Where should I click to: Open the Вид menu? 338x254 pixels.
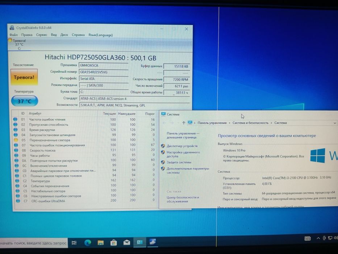click(54, 35)
